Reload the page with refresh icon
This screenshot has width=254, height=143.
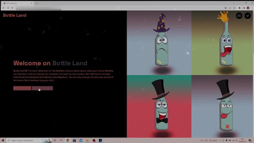pyautogui.click(x=12, y=8)
